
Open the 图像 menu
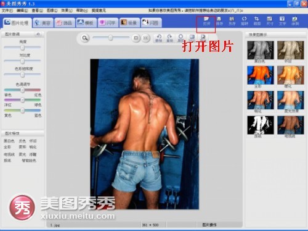52,10
